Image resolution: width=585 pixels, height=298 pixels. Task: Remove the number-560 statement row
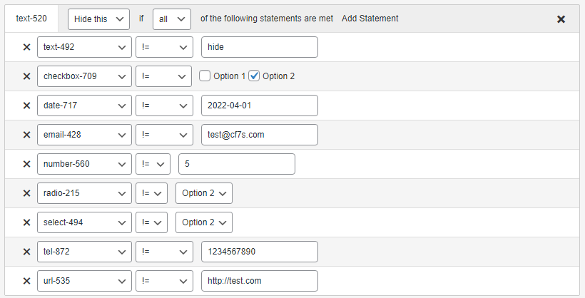(26, 164)
